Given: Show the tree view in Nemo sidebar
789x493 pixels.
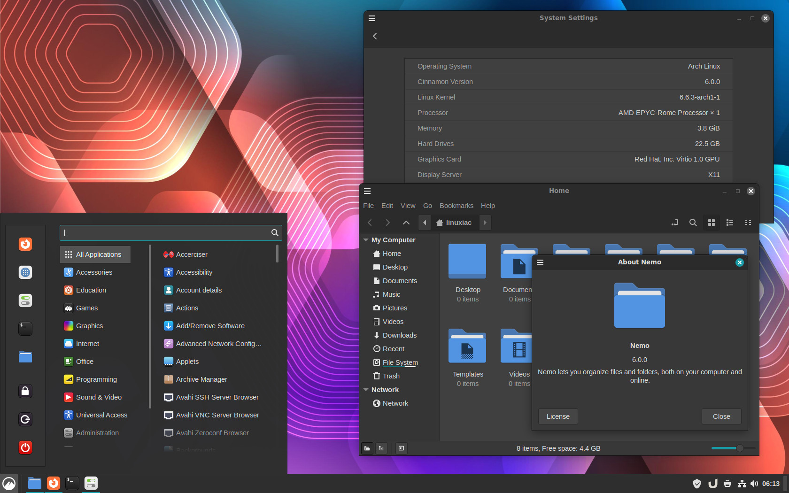Looking at the screenshot, I should pos(381,448).
